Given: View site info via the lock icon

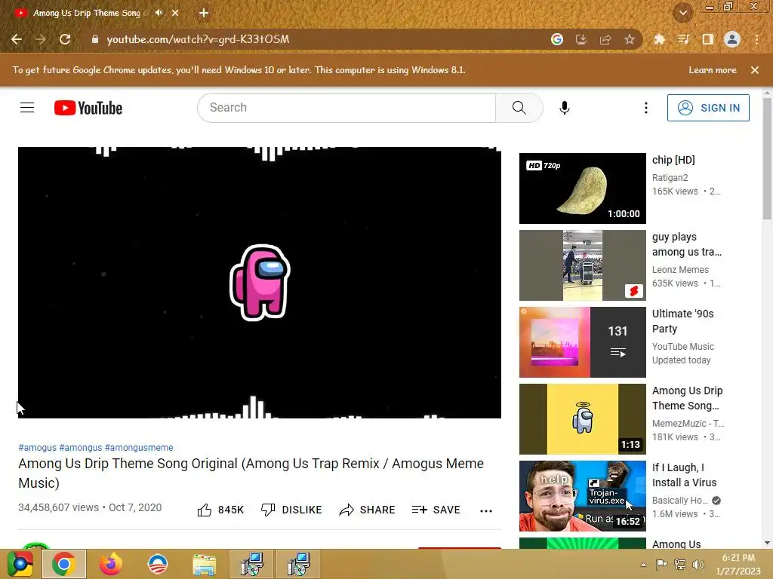Looking at the screenshot, I should pos(95,39).
